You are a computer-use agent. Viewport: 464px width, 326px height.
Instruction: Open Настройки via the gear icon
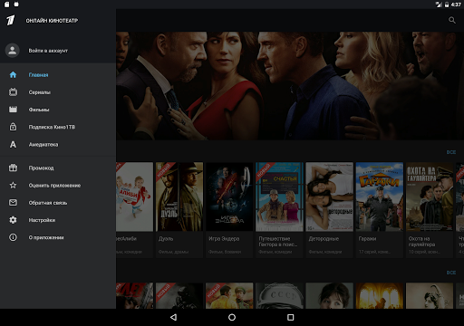(13, 220)
